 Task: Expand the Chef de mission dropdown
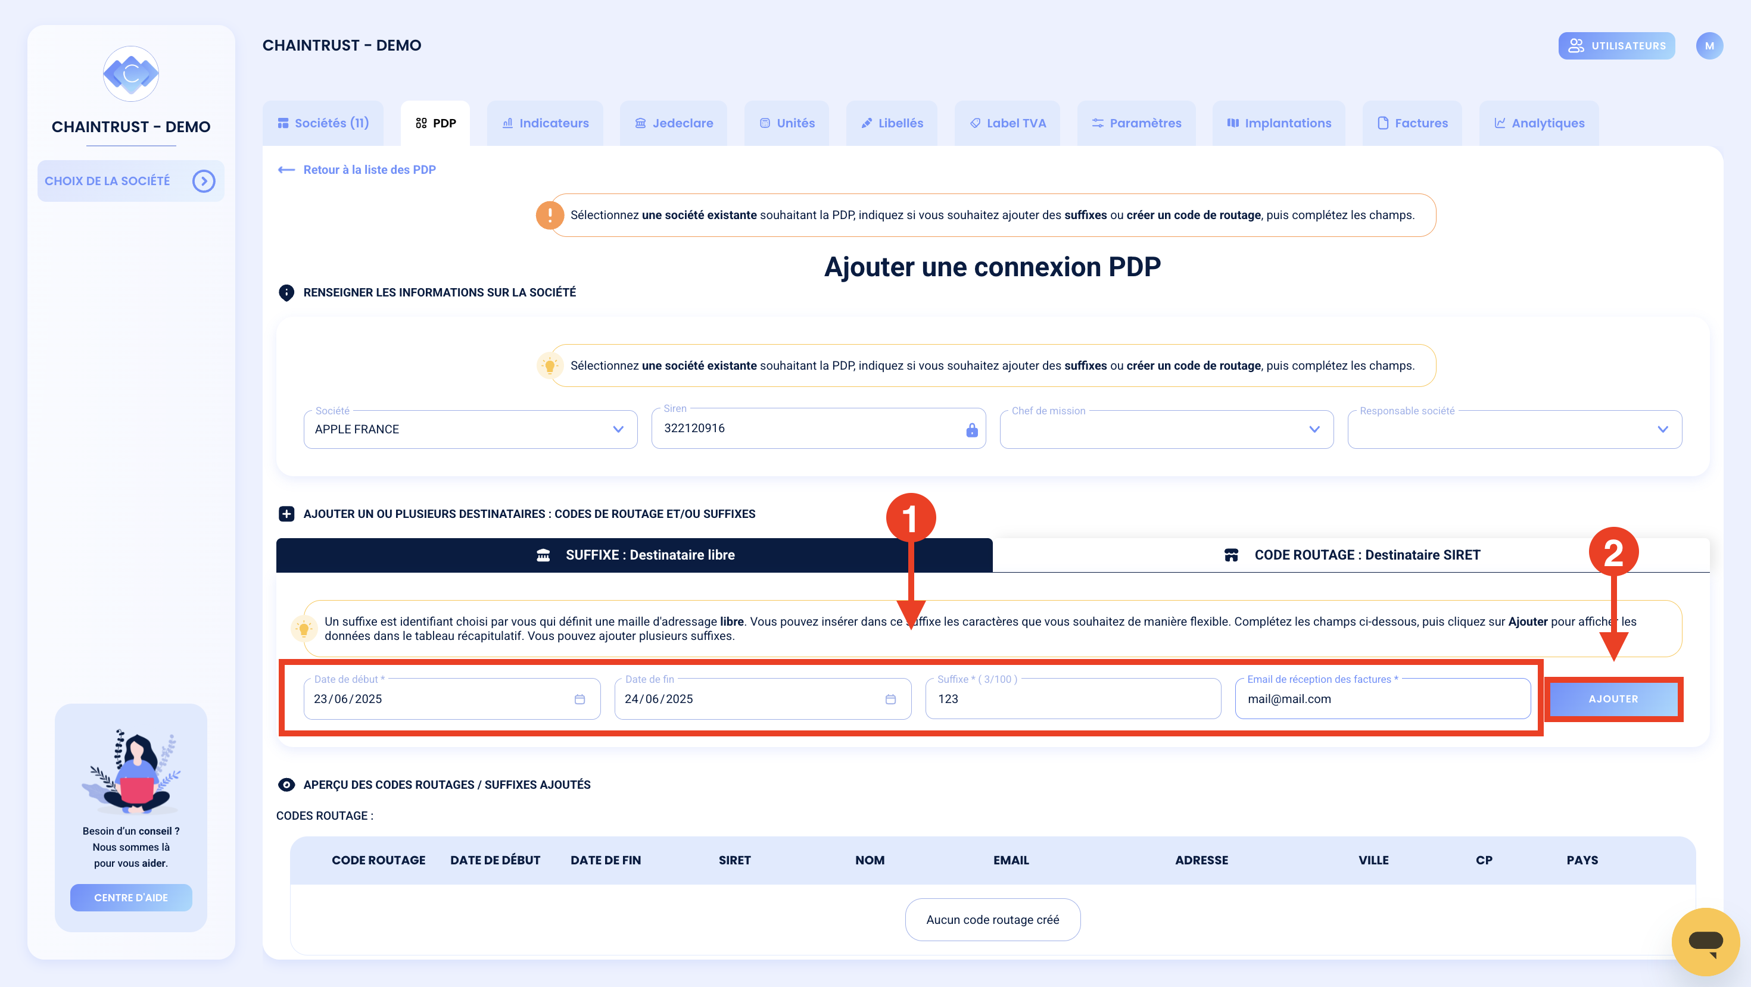(1166, 429)
